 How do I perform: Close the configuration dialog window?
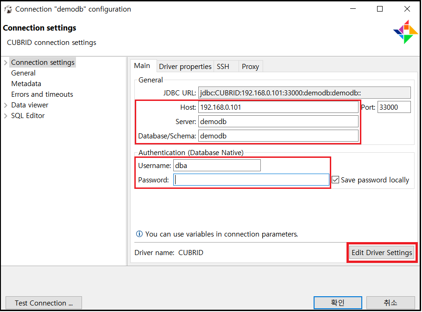tap(407, 9)
